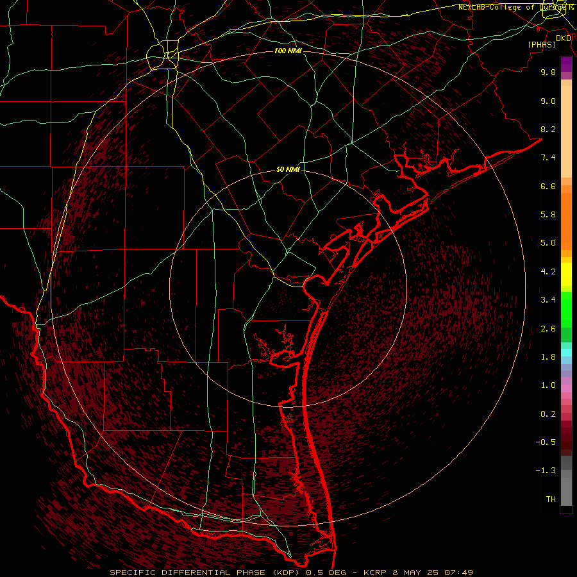Image resolution: width=577 pixels, height=577 pixels.
Task: Click the "5.8" scale value
Action: pyautogui.click(x=548, y=215)
